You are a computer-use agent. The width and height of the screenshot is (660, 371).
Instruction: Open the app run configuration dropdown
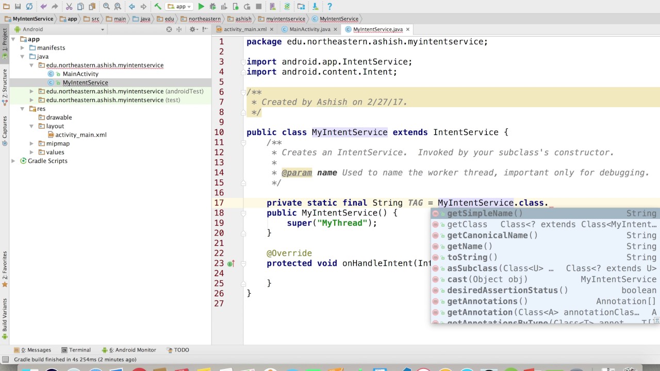pyautogui.click(x=179, y=7)
